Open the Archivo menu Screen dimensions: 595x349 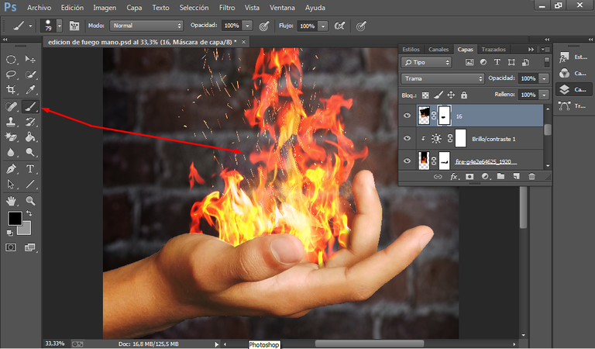tap(39, 8)
